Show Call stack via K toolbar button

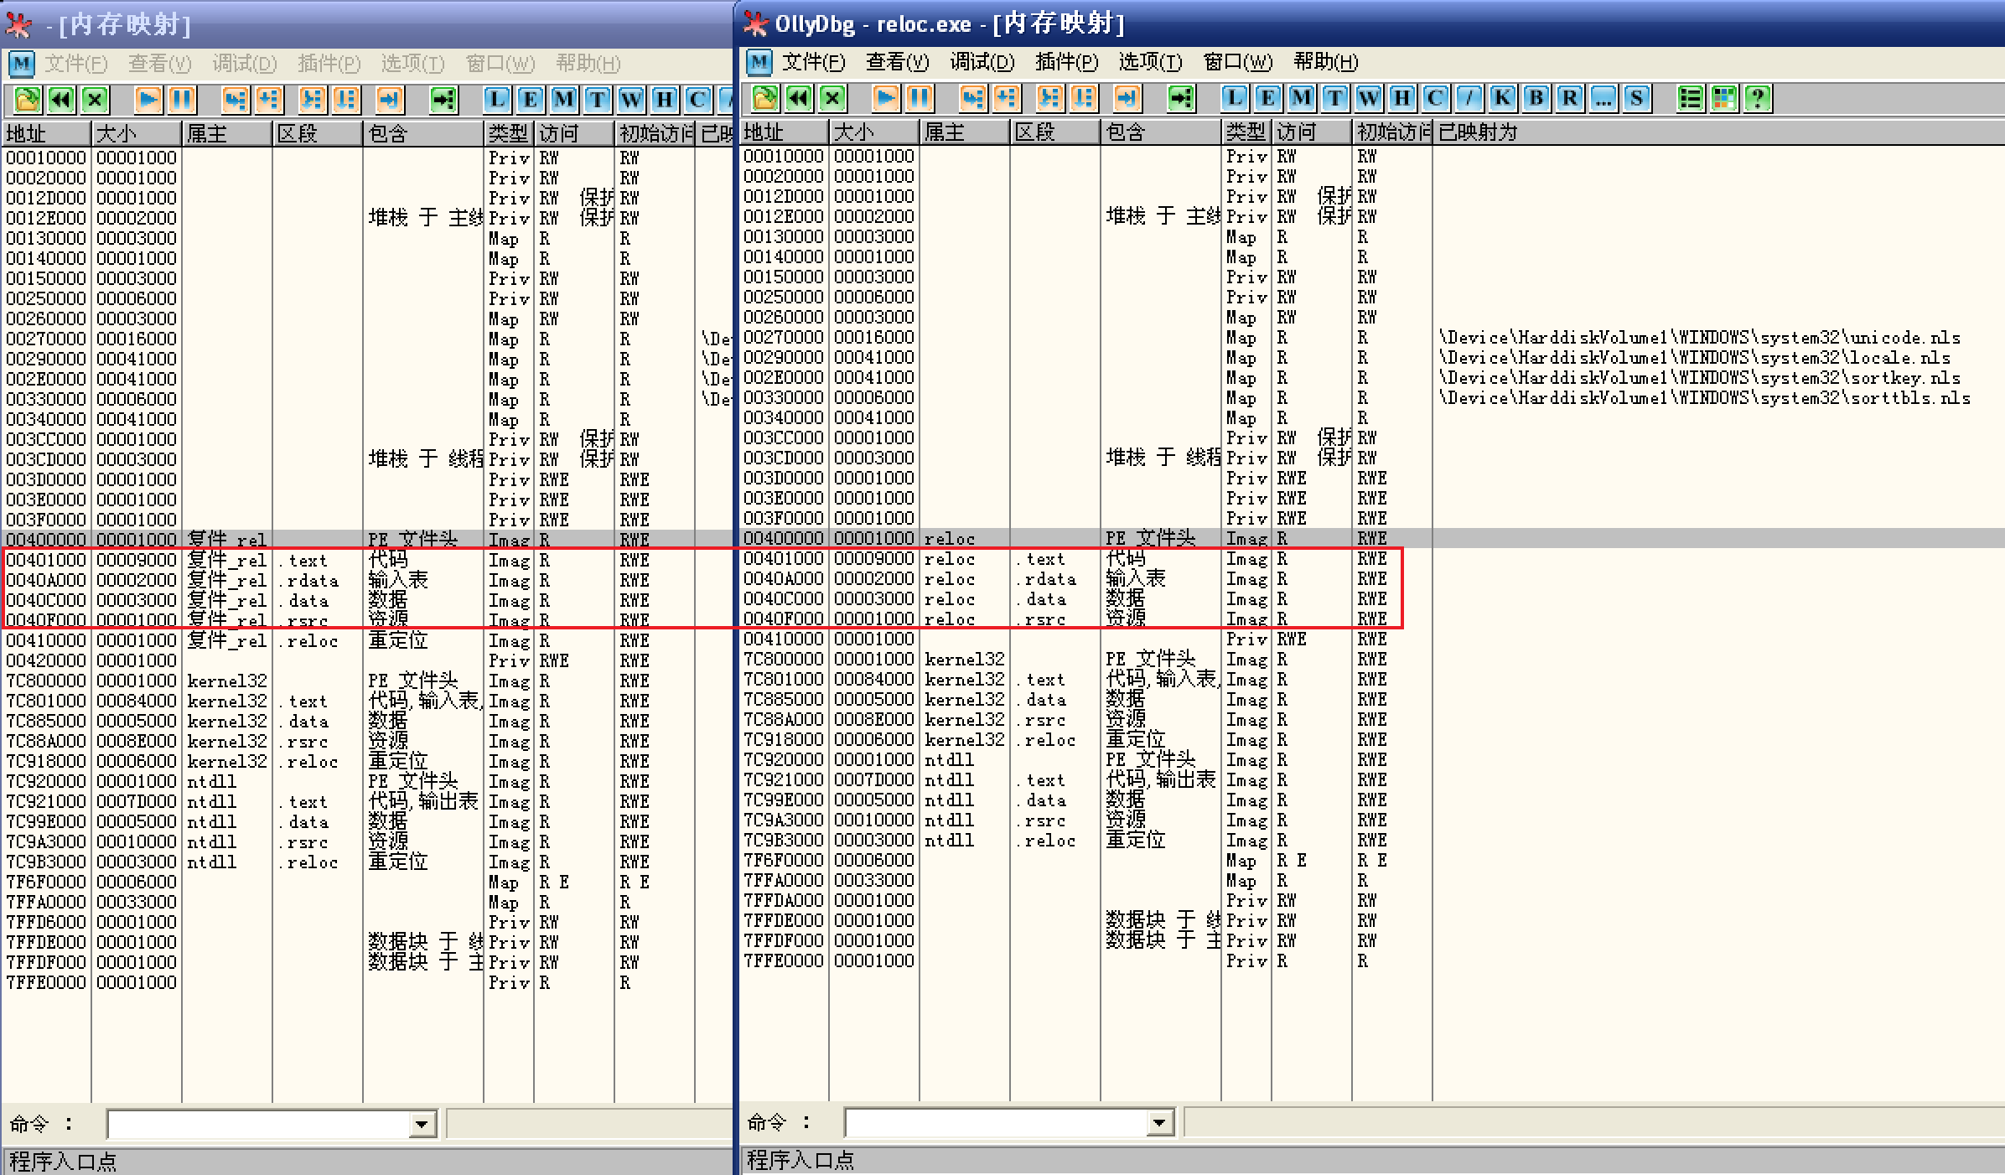coord(1502,99)
